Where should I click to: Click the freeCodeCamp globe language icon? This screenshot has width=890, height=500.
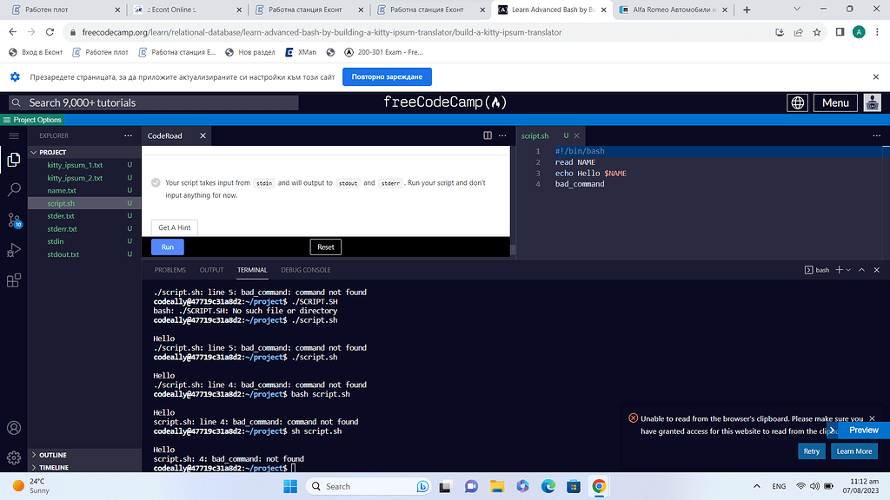[x=797, y=102]
